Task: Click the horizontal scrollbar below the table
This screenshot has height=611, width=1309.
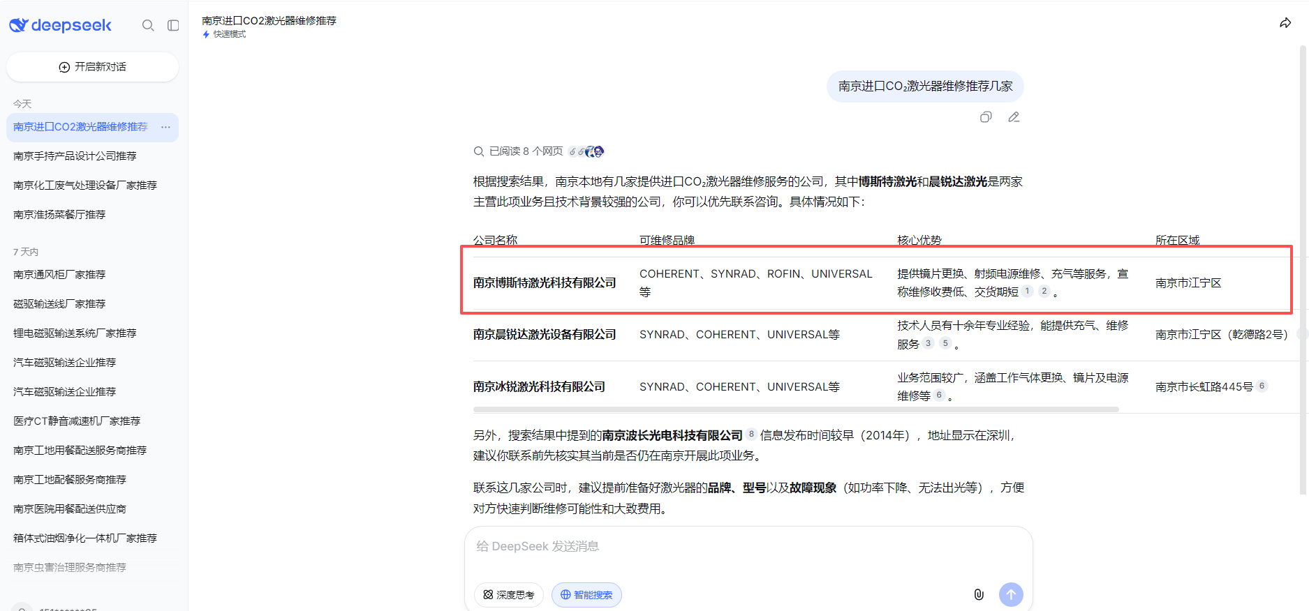Action: coord(796,409)
